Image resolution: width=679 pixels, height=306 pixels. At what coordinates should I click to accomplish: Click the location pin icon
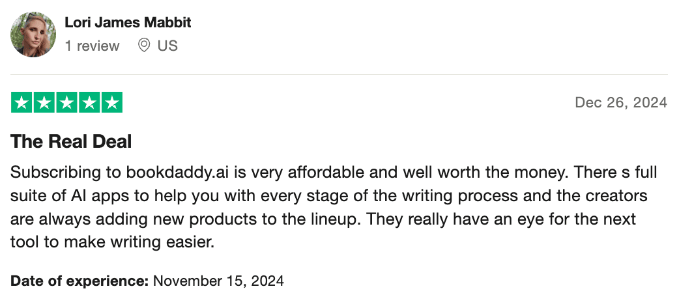coord(144,46)
